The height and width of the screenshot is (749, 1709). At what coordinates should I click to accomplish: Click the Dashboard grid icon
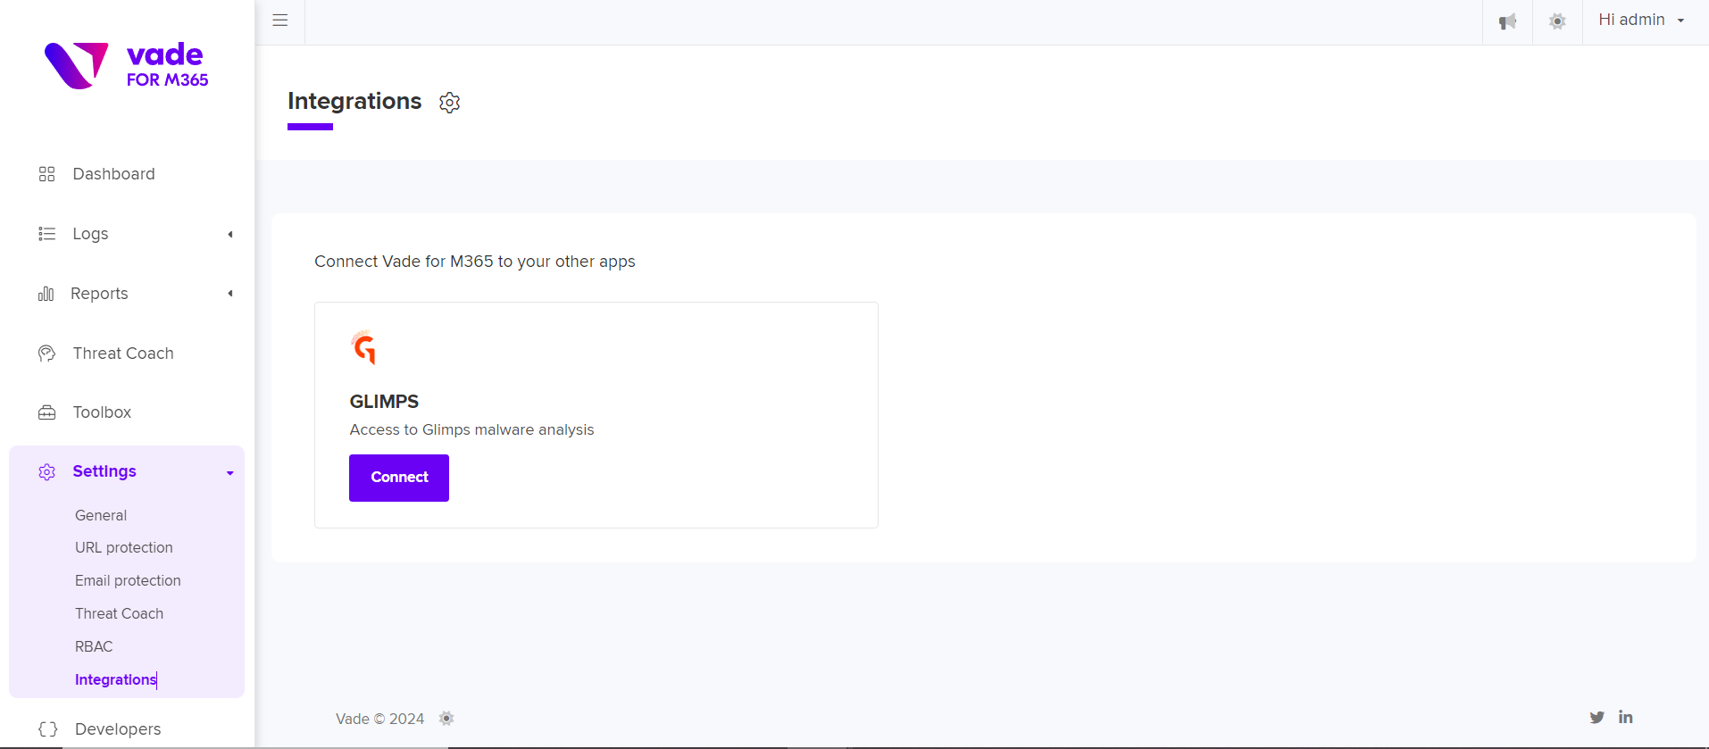click(x=47, y=174)
